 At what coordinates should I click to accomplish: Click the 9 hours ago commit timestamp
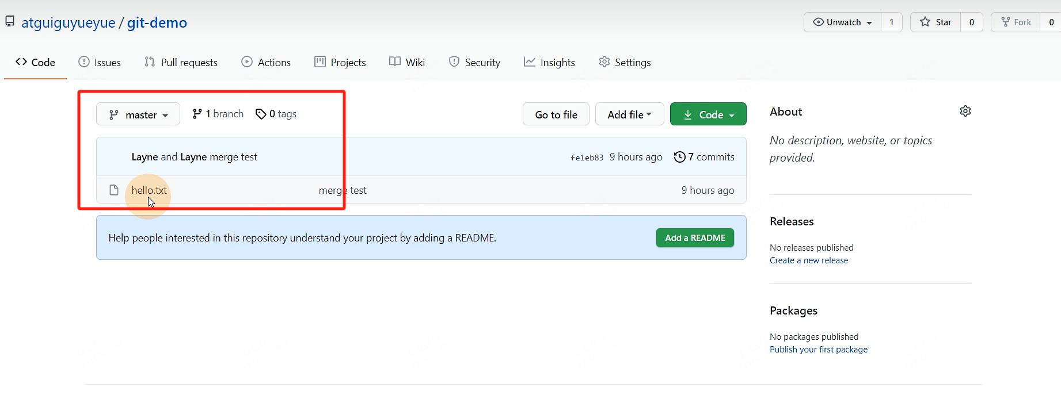point(636,157)
